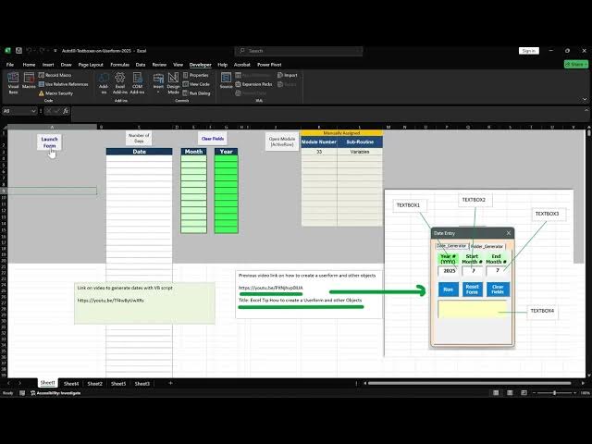The image size is (592, 444).
Task: Click the Insert Function fx icon
Action: (66, 111)
